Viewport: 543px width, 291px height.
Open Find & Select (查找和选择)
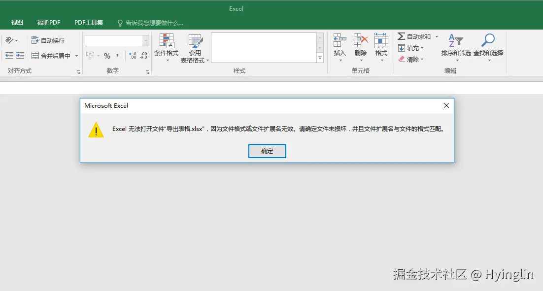(x=488, y=47)
